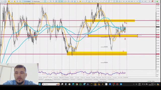Open Task View in the taskbar
The image size is (161, 90).
[x=62, y=84]
